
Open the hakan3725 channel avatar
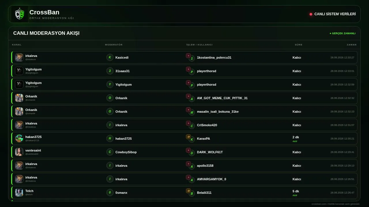pos(19,139)
